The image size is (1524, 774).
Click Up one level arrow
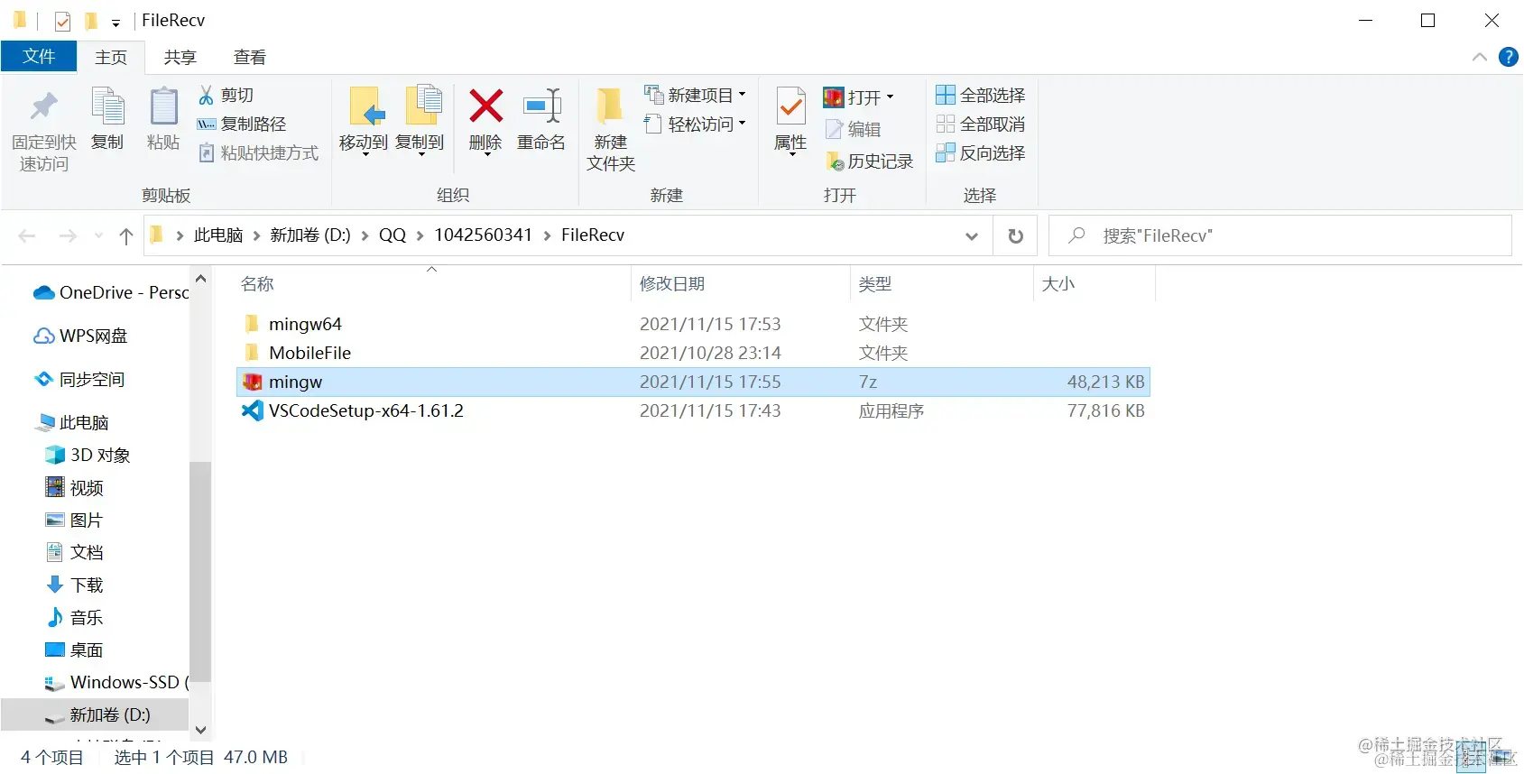[x=126, y=235]
